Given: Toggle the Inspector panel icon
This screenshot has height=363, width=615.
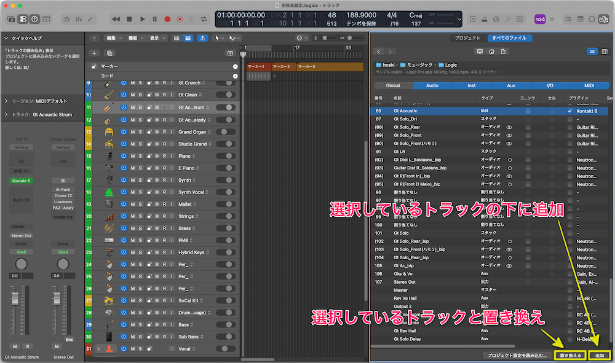Looking at the screenshot, I should (x=23, y=19).
